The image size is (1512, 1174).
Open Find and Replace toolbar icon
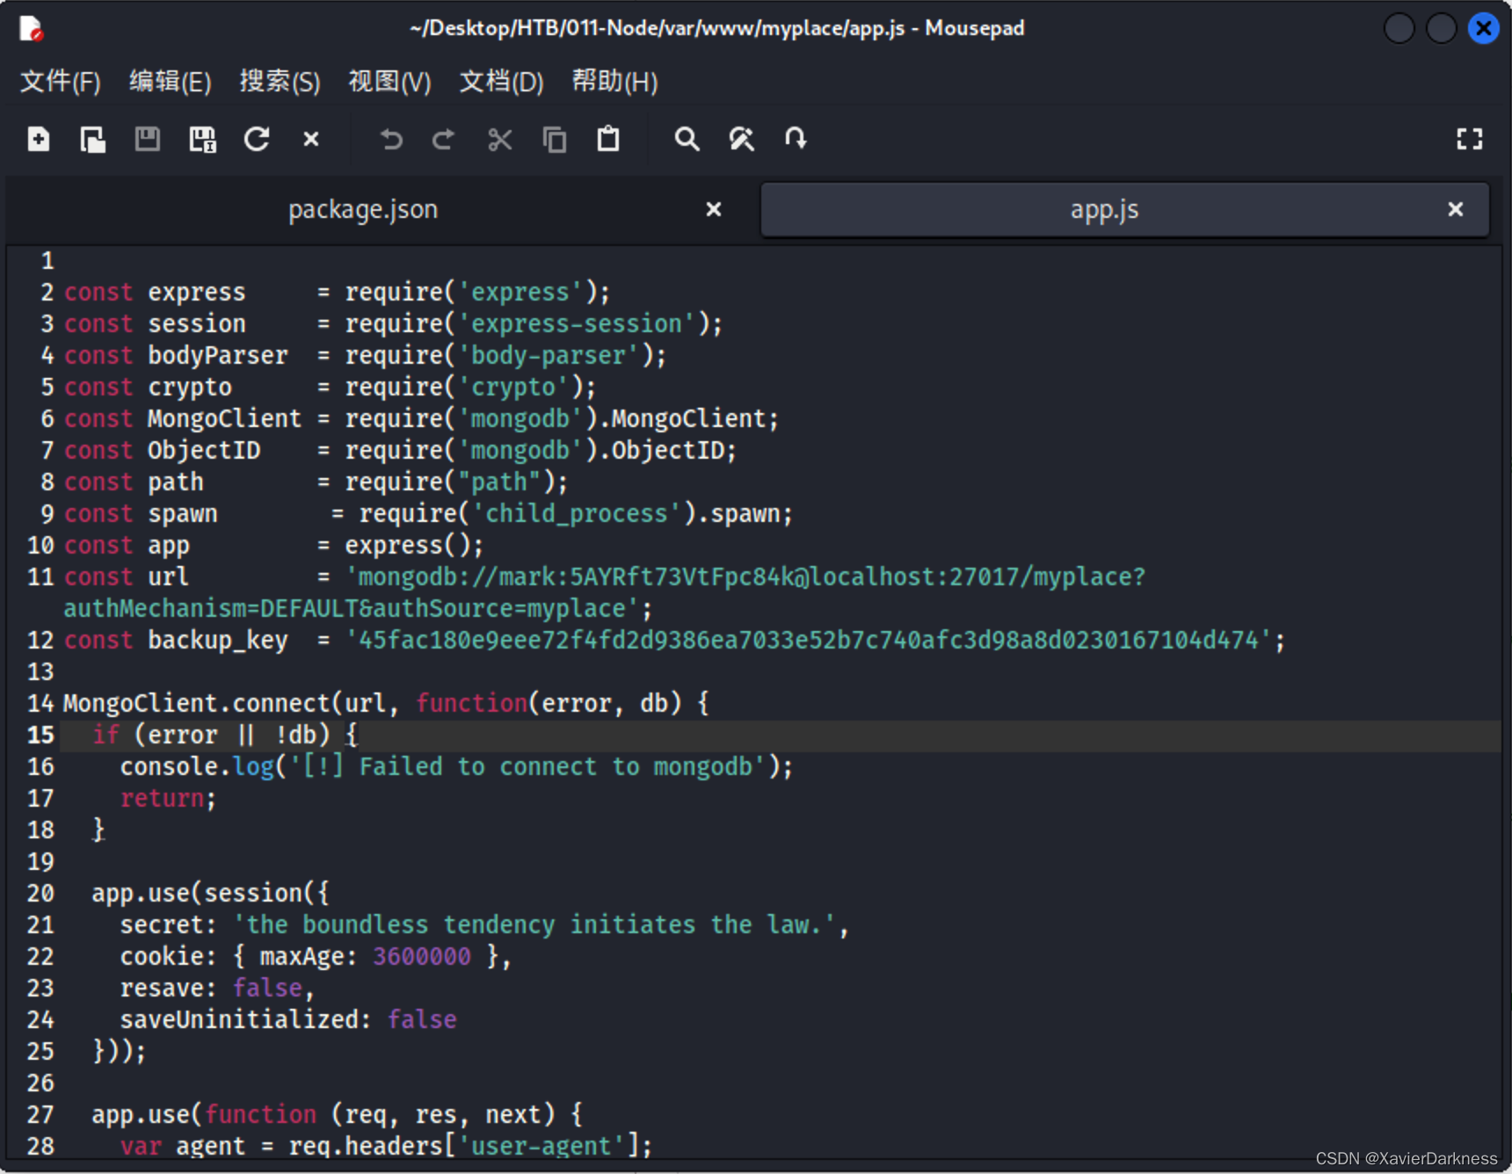pyautogui.click(x=741, y=139)
